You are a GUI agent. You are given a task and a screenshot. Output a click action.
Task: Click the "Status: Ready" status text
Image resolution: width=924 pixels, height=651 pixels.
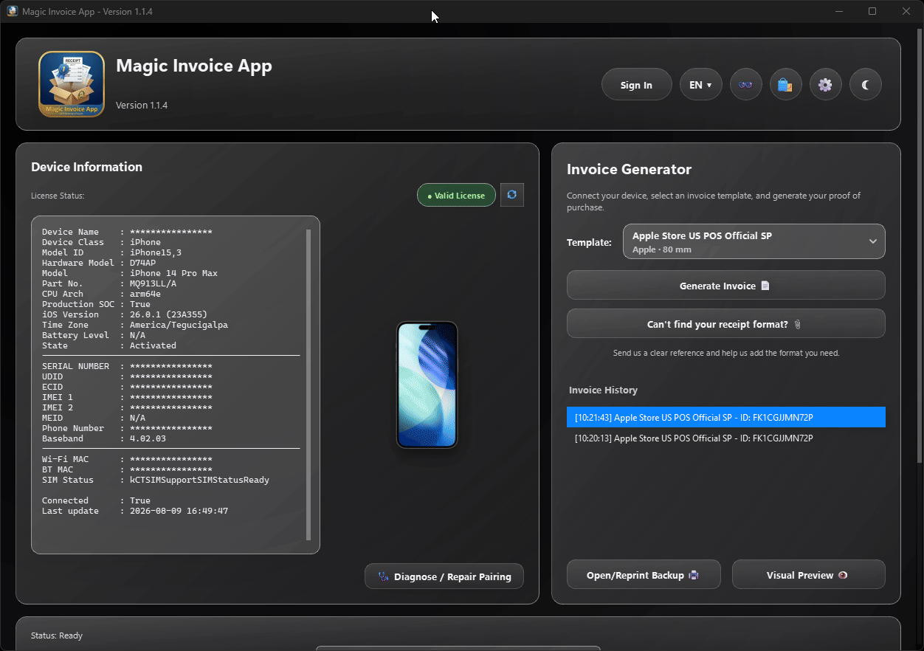click(x=57, y=635)
